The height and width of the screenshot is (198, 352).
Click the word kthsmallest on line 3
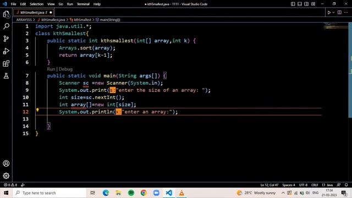pyautogui.click(x=117, y=41)
